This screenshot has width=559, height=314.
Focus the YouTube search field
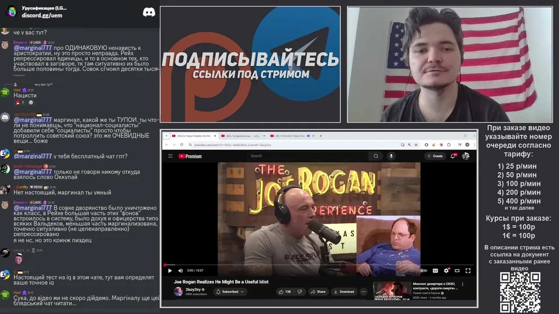click(308, 156)
